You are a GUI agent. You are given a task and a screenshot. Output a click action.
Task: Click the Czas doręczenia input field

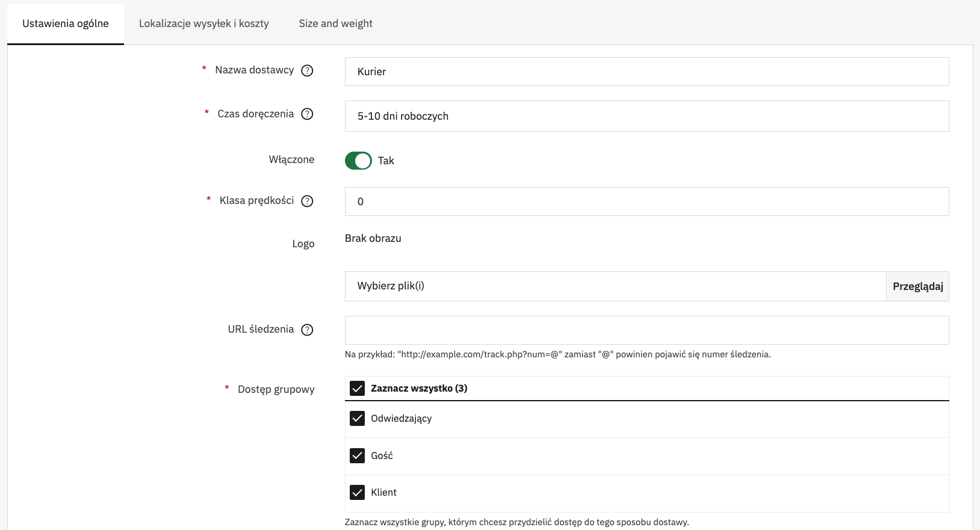[x=647, y=116]
